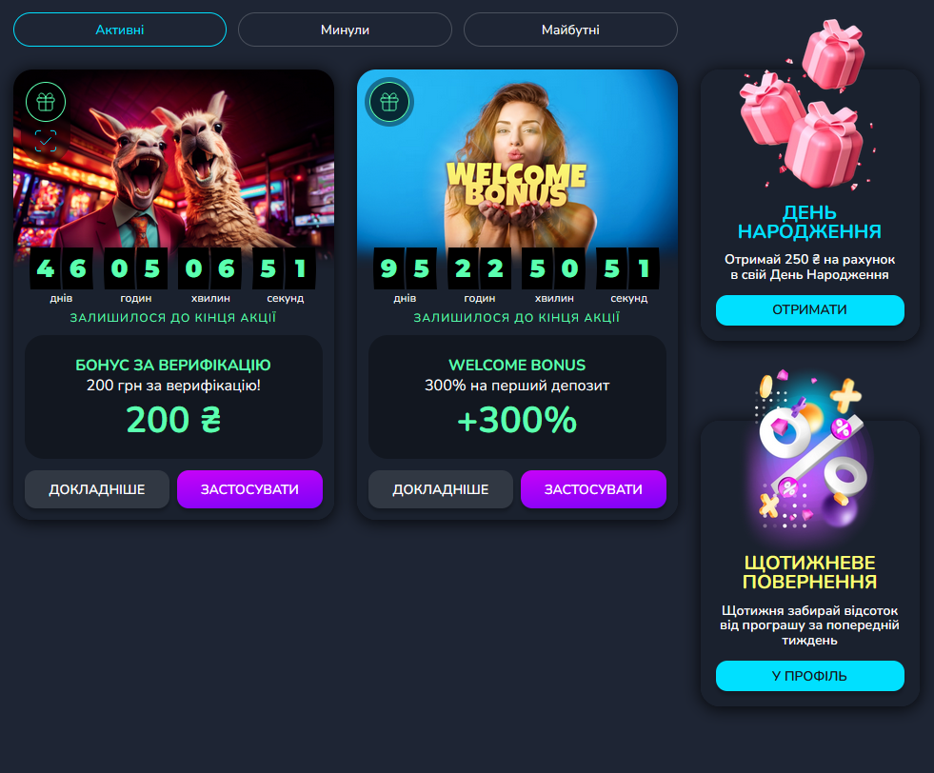Open the Минули promotions tab
The width and height of the screenshot is (934, 773).
pyautogui.click(x=345, y=30)
